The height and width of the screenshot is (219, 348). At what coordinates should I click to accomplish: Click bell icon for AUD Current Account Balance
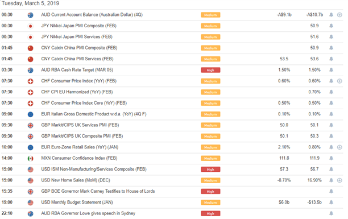(331, 15)
